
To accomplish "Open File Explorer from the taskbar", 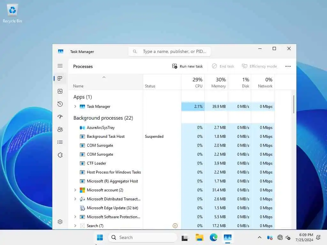I will pyautogui.click(x=199, y=237).
